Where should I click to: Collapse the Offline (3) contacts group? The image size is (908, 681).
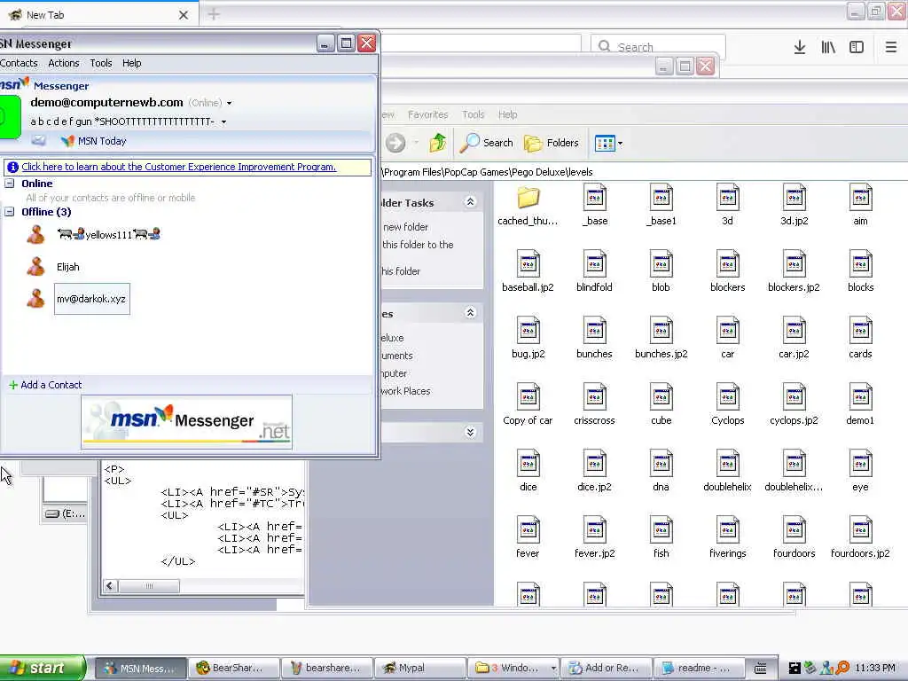[x=9, y=211]
